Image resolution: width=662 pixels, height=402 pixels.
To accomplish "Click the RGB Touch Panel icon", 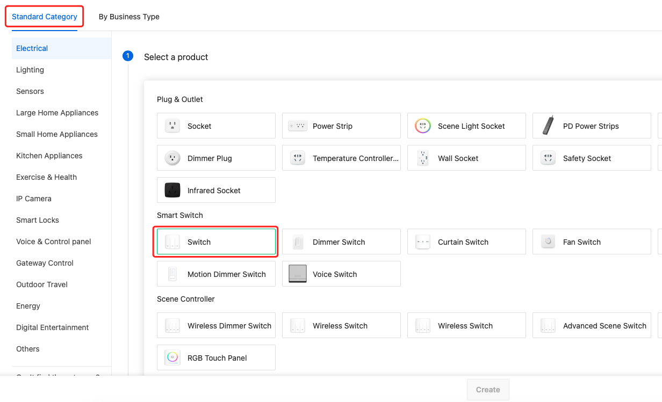I will click(x=172, y=358).
